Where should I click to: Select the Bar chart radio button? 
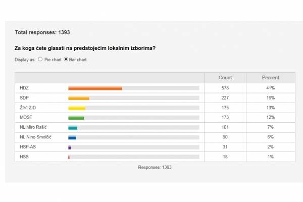tap(66, 59)
